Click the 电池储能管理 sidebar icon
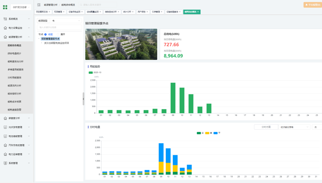Screen dimensions: 322x183 pos(5,136)
